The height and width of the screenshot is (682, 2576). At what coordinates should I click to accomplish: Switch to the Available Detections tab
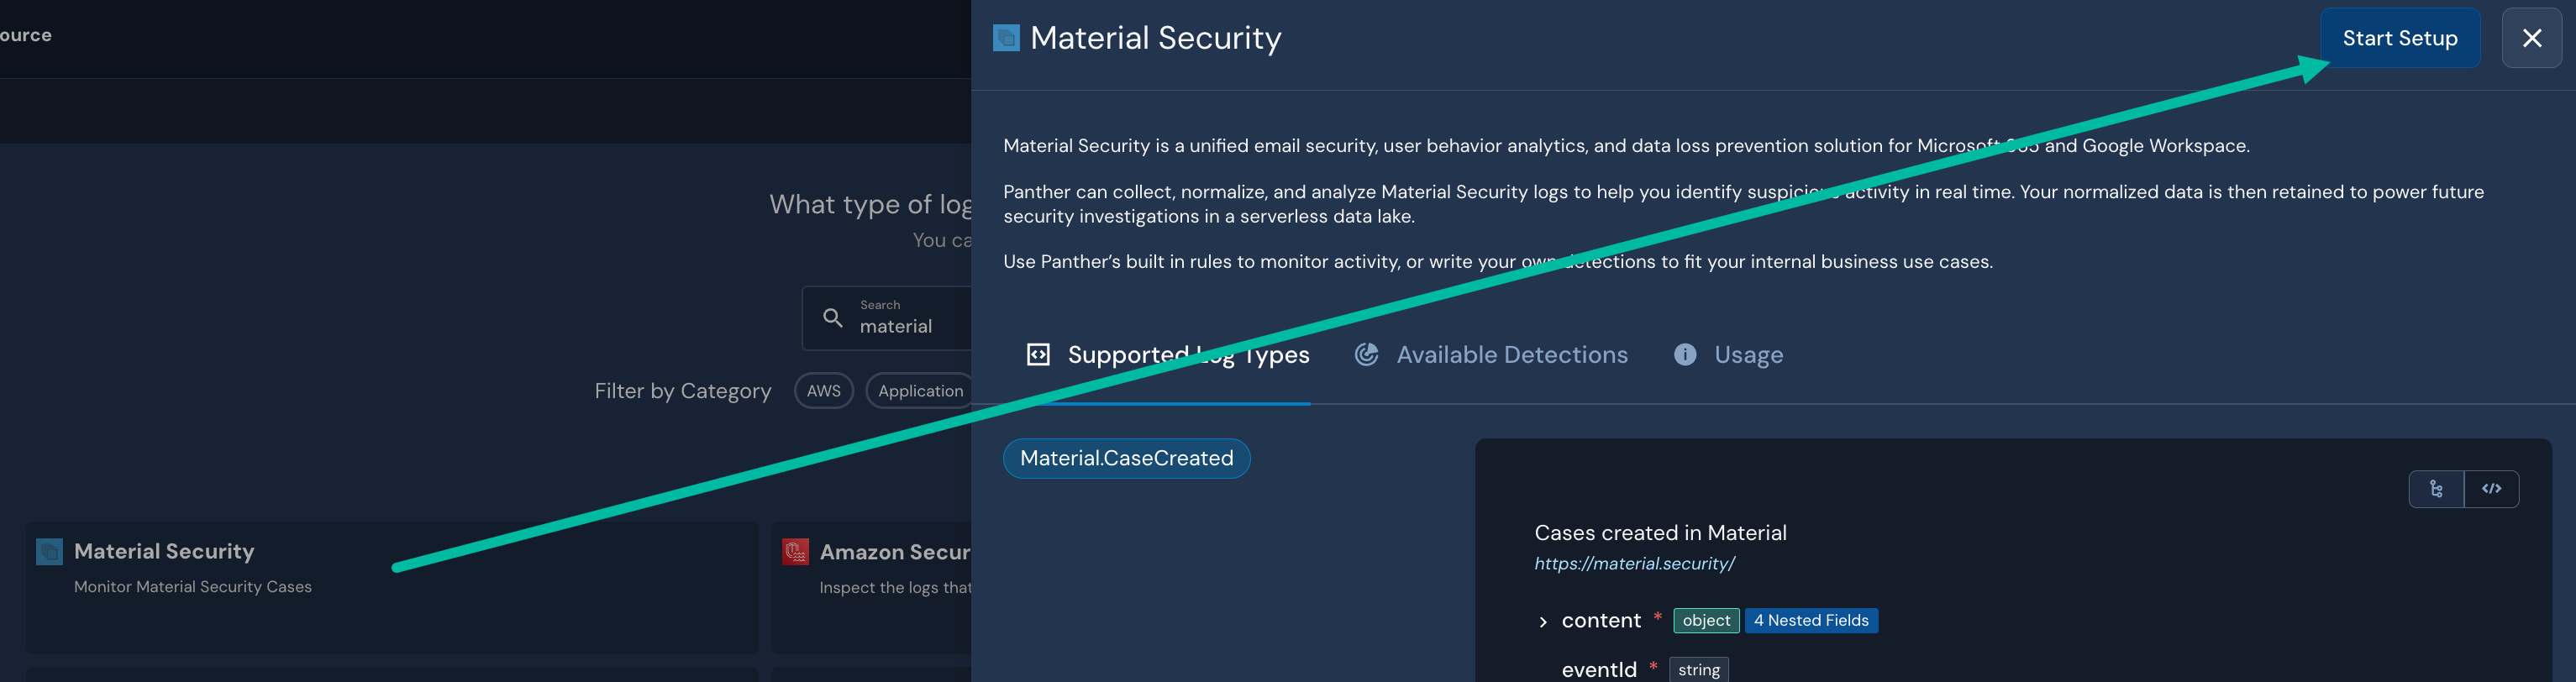(x=1491, y=355)
